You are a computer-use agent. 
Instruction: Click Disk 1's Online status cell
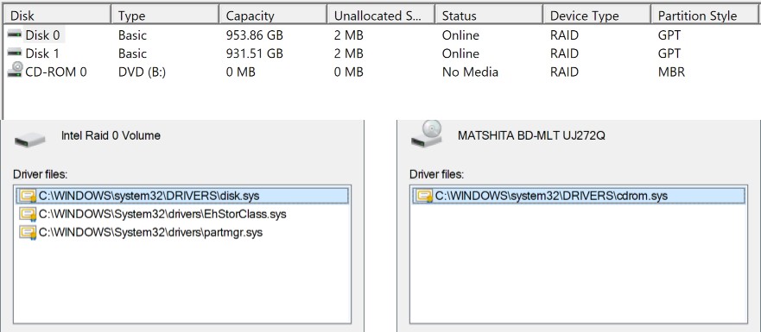[x=460, y=53]
